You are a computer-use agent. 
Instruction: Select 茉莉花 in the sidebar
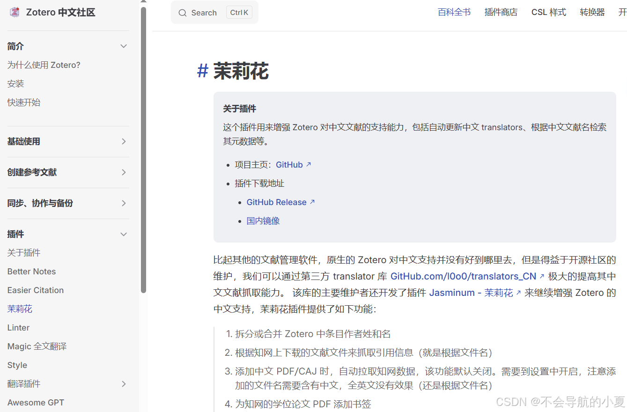20,309
